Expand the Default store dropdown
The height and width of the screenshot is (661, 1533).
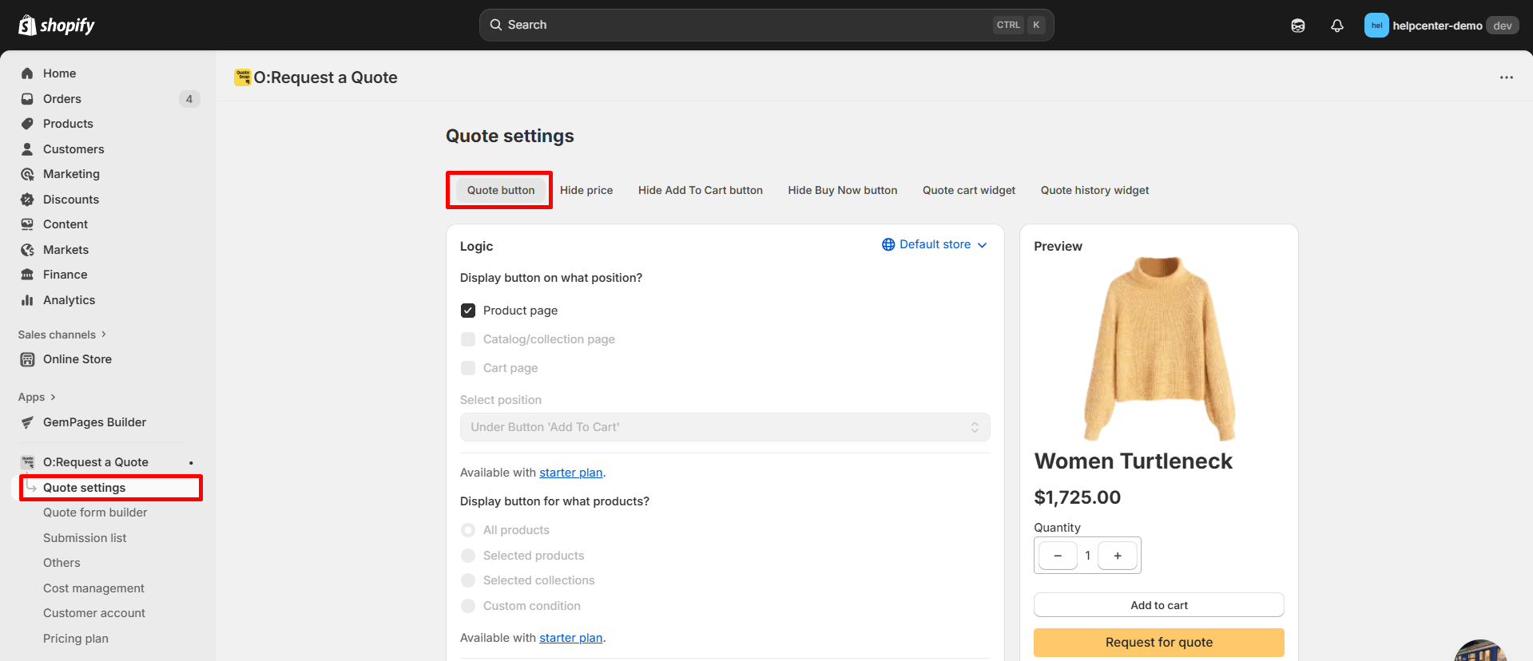[934, 245]
